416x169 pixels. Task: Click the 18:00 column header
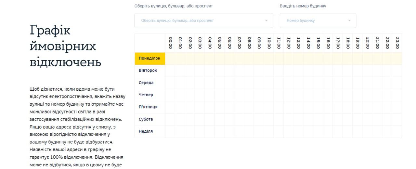348,43
